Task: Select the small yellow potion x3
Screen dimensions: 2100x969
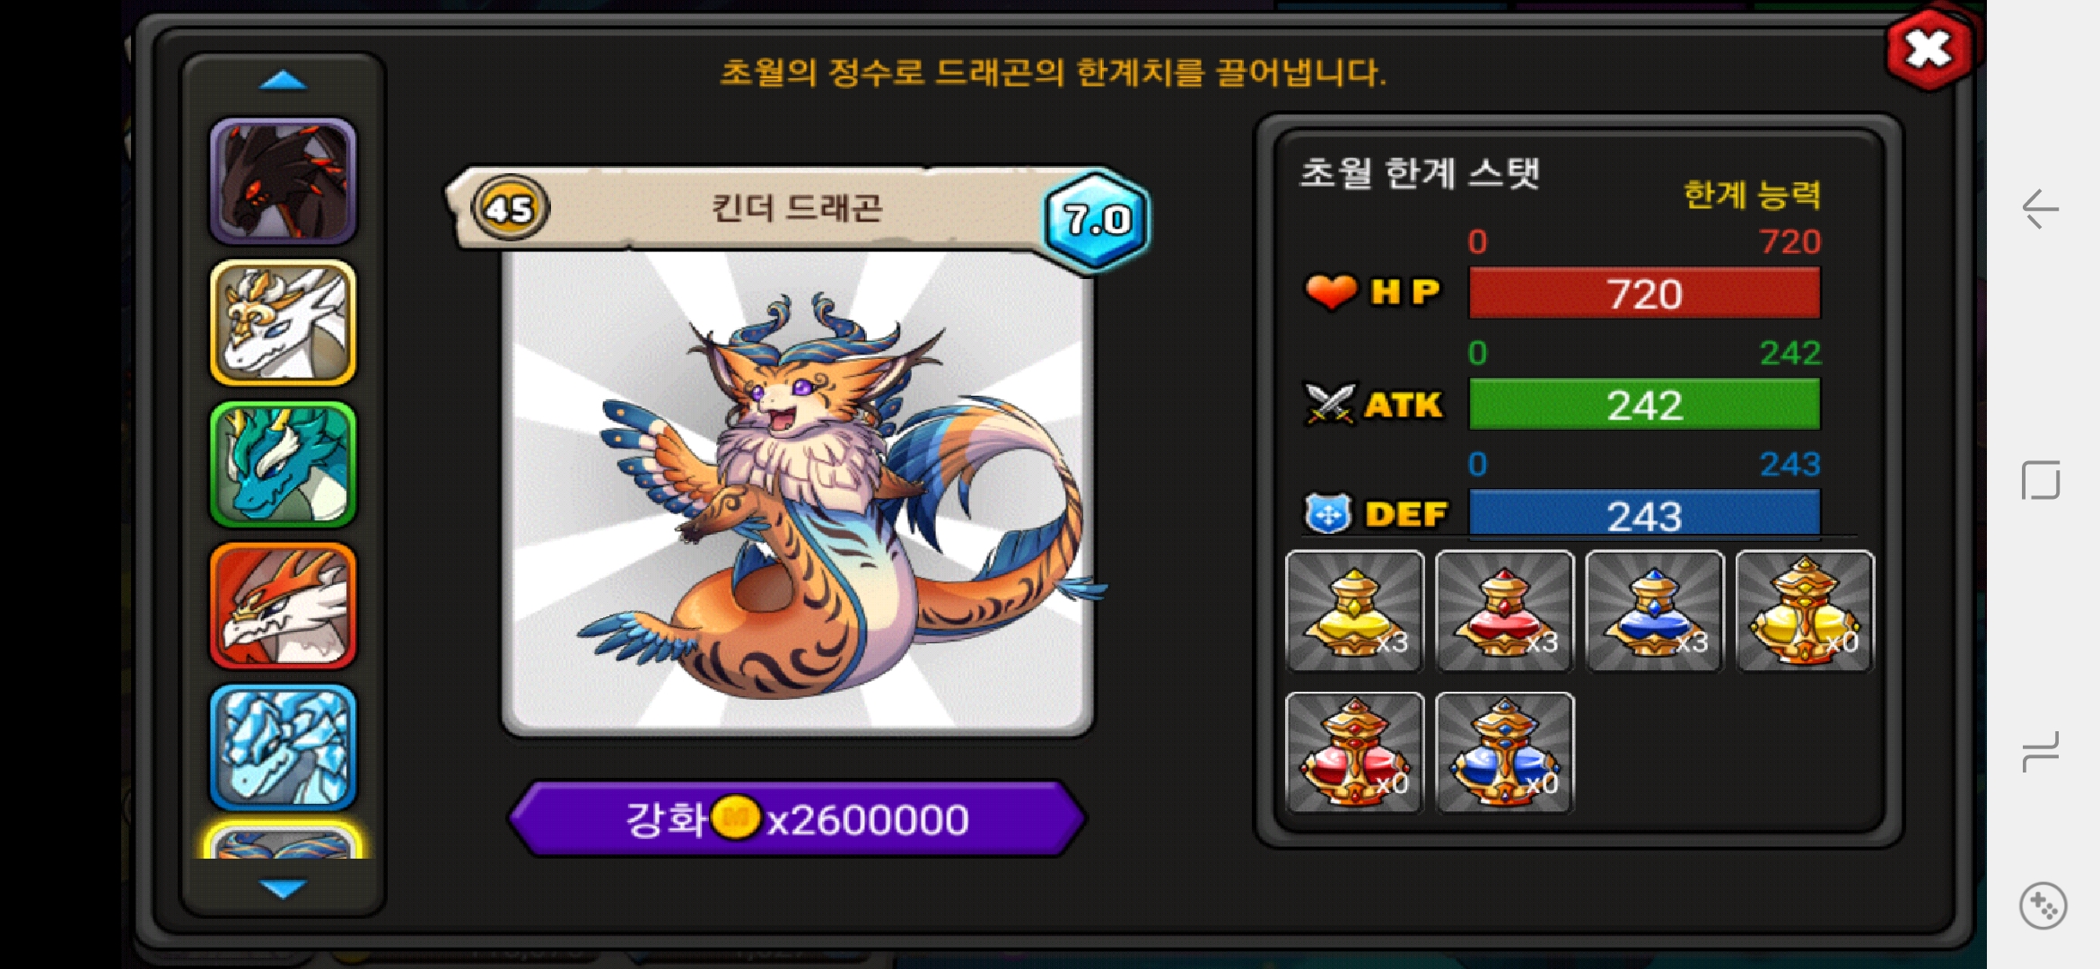Action: tap(1355, 611)
